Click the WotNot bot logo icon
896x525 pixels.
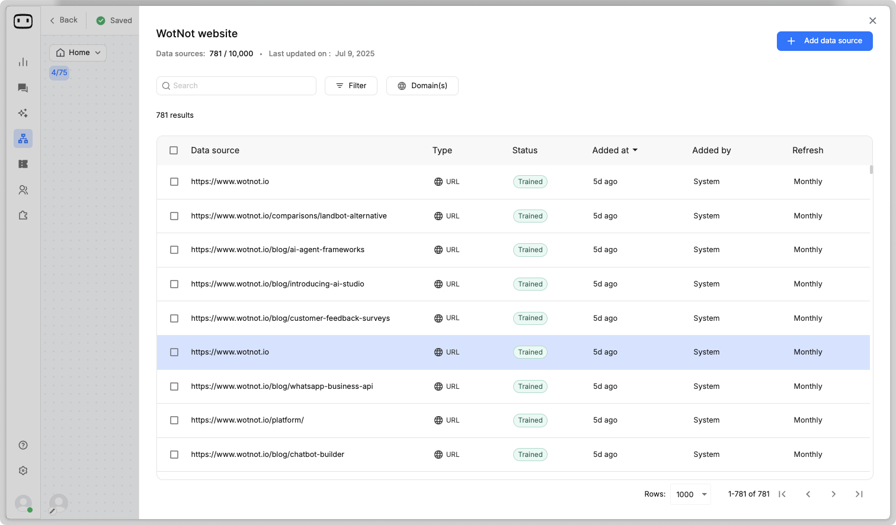click(x=23, y=21)
